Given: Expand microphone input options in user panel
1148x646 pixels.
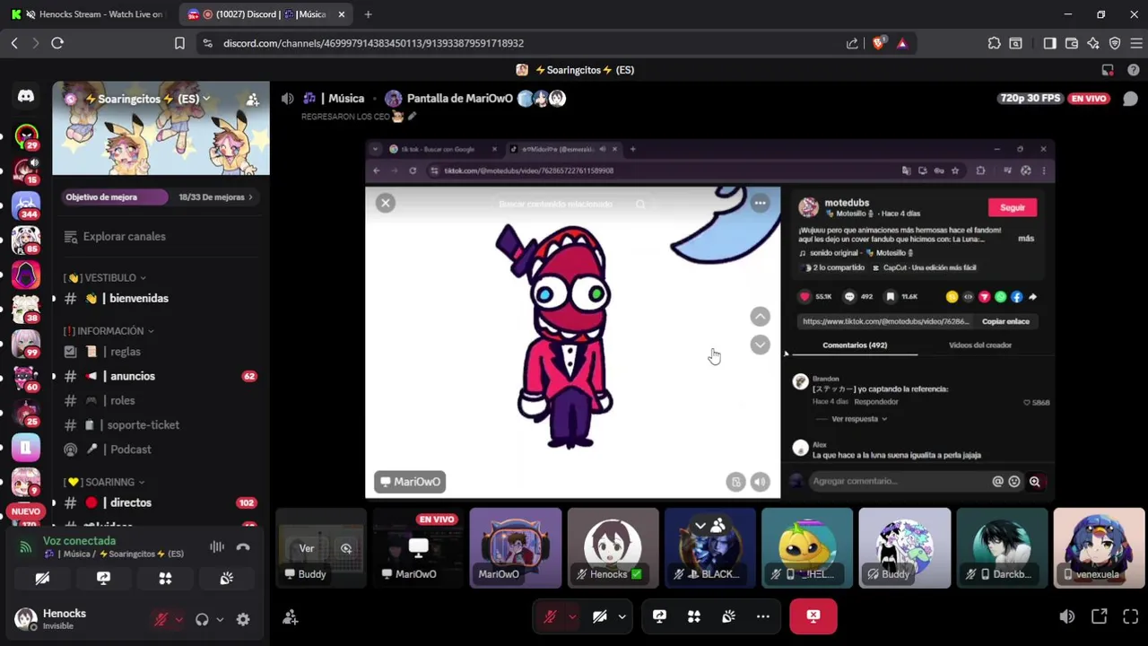Looking at the screenshot, I should pos(178,619).
